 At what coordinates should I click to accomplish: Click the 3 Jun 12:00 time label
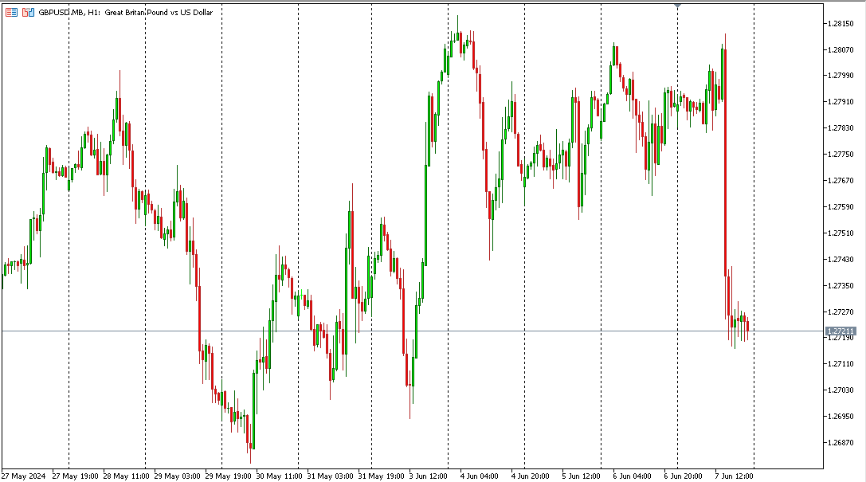click(428, 476)
